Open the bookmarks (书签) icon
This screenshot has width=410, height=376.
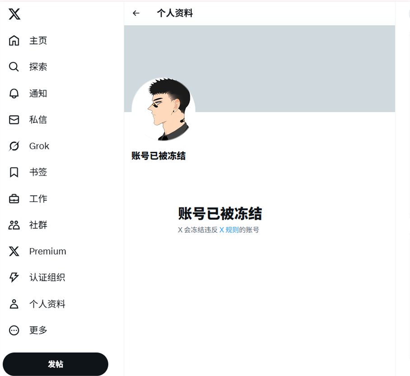(14, 172)
